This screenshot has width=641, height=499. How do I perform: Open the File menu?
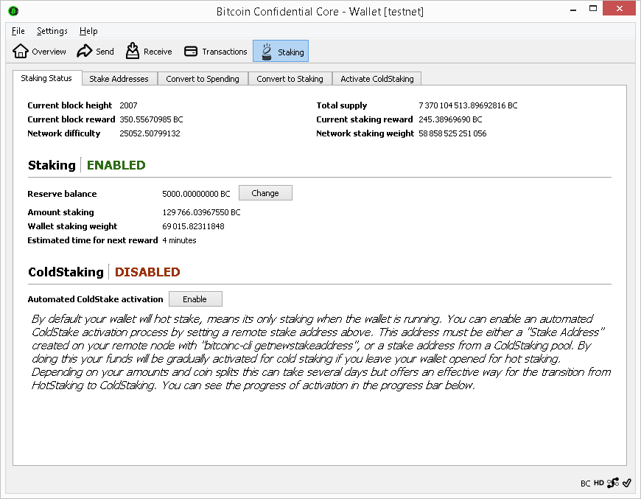18,31
